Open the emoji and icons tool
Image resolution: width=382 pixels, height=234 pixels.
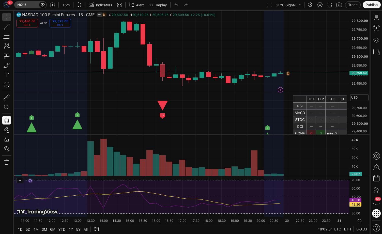[x=7, y=85]
